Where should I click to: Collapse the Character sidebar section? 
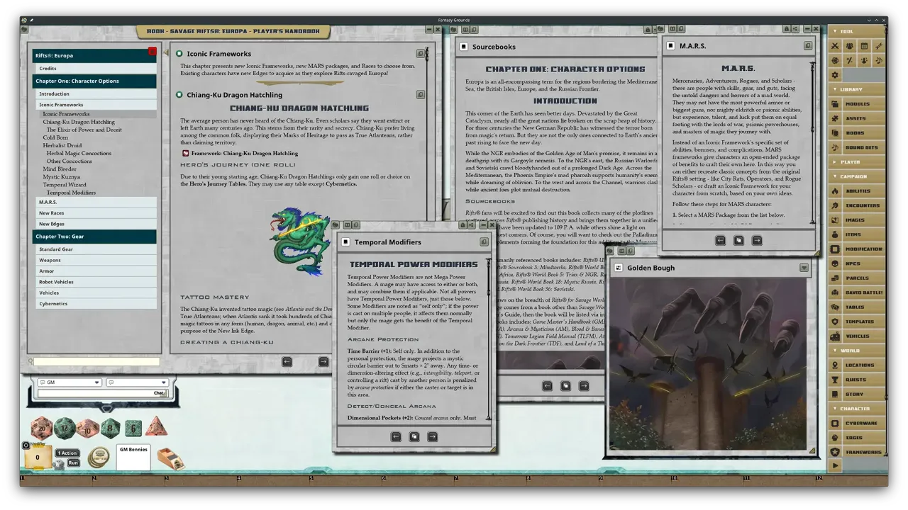(x=856, y=409)
